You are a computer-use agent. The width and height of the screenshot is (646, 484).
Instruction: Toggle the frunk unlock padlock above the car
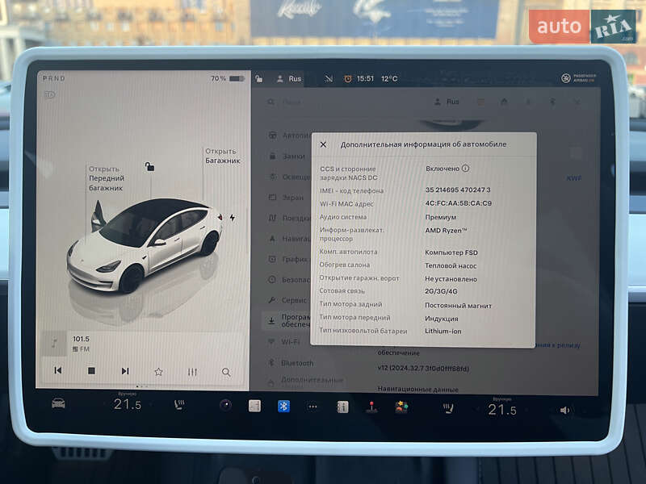[x=148, y=165]
